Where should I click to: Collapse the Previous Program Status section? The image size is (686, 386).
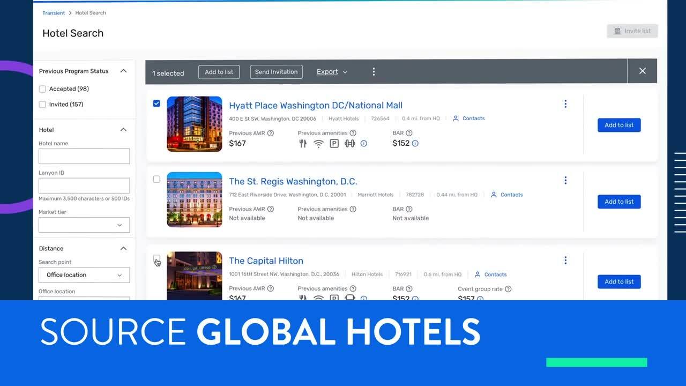pos(123,71)
